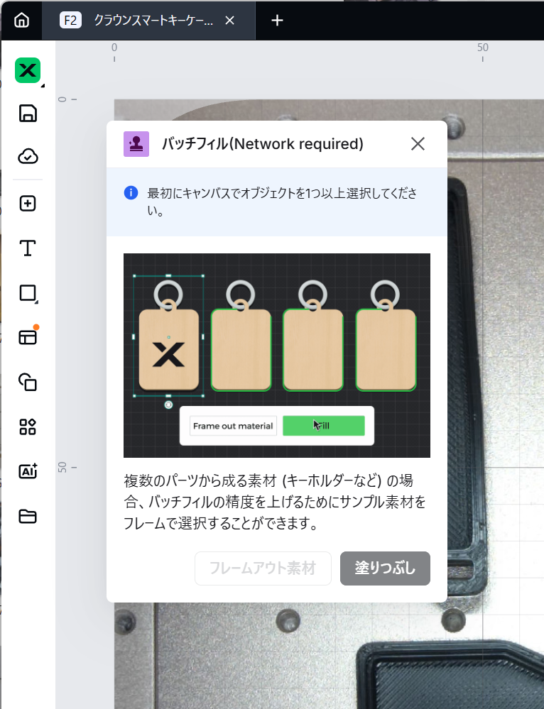Open a new tab with plus button
This screenshot has height=709, width=544.
coord(278,21)
